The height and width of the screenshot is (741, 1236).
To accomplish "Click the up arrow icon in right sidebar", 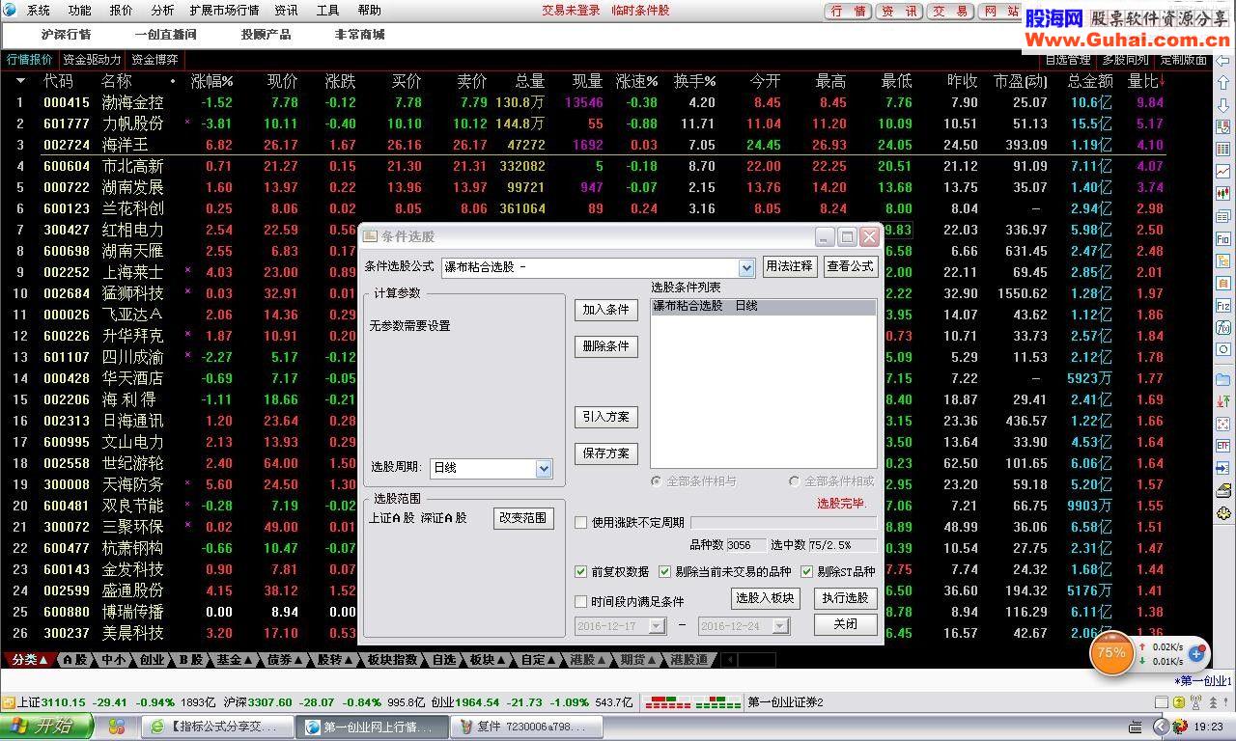I will click(1222, 83).
